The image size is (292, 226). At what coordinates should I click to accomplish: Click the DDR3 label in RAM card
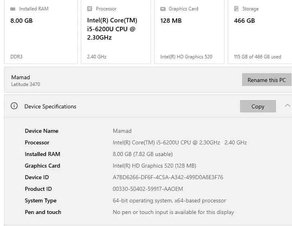coord(16,57)
